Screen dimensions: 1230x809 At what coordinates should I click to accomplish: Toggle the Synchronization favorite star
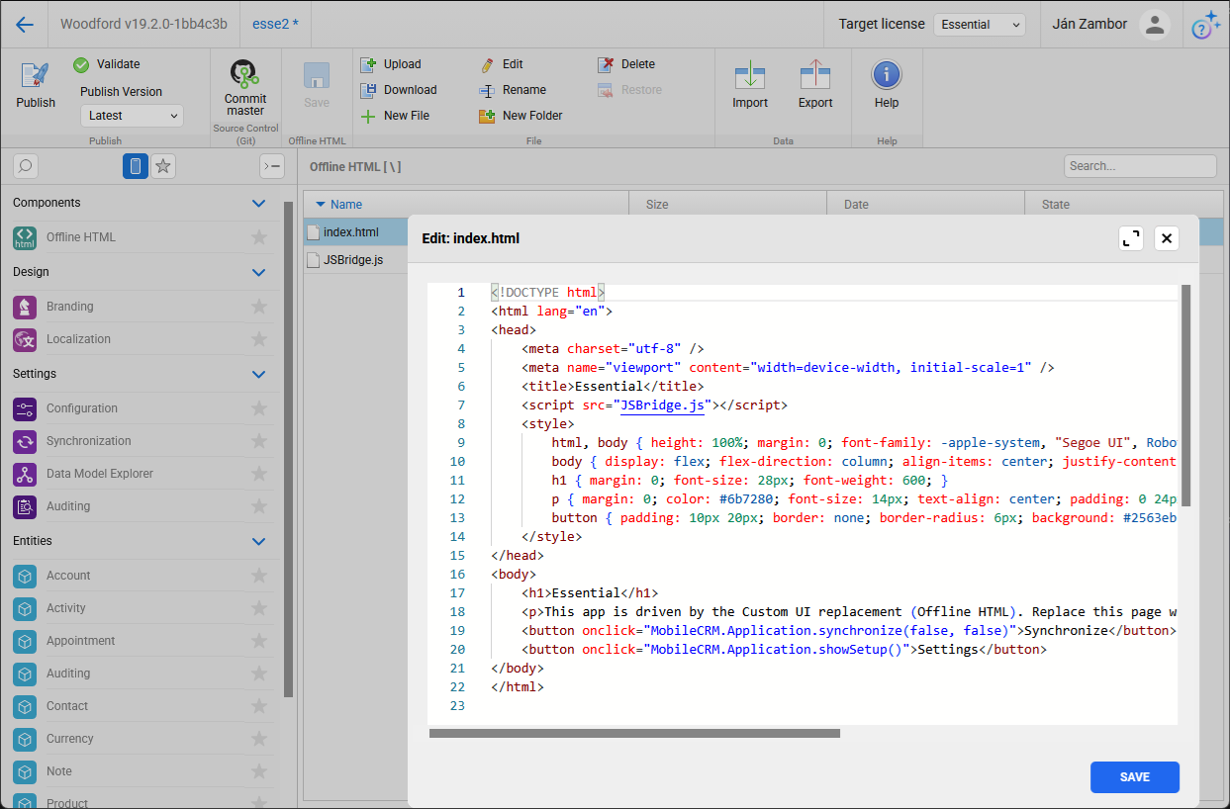[259, 441]
